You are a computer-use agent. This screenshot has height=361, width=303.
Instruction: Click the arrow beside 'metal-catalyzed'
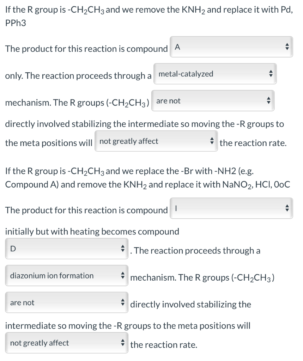(x=270, y=74)
